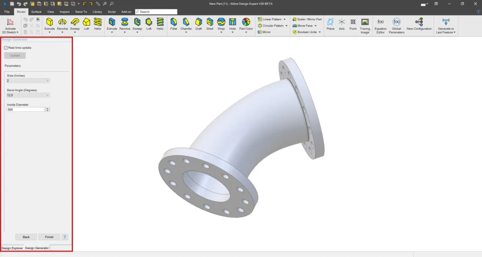
Task: Open the Tracing Image tool
Action: tap(365, 26)
